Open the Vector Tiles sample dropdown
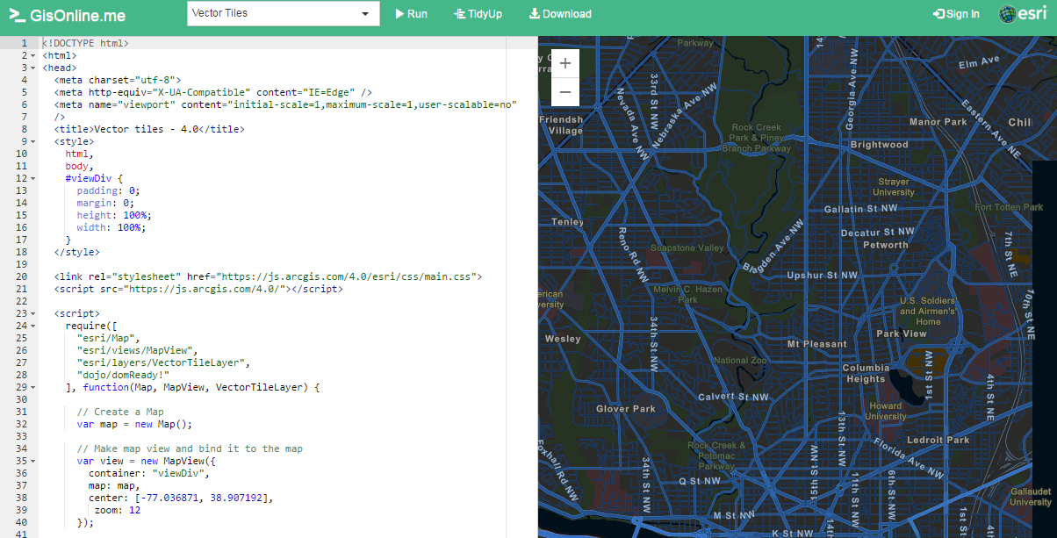Image resolution: width=1057 pixels, height=538 pixels. [x=283, y=14]
